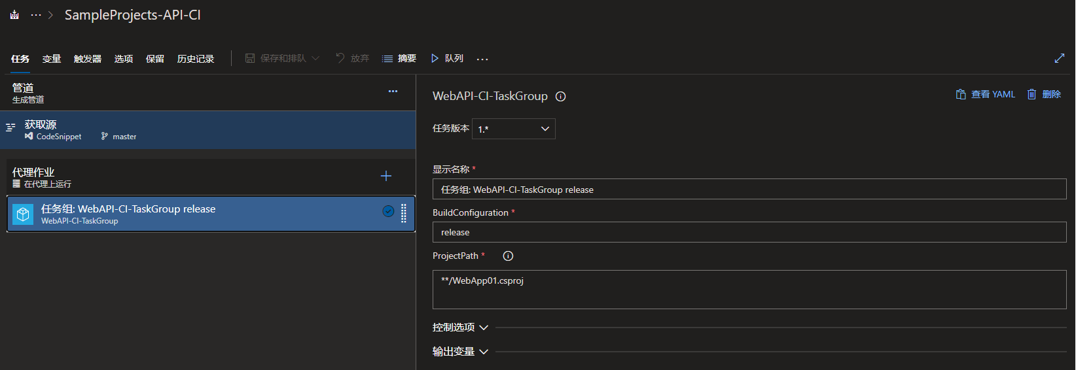Click the BuildConfiguration input field
The image size is (1076, 370).
749,232
